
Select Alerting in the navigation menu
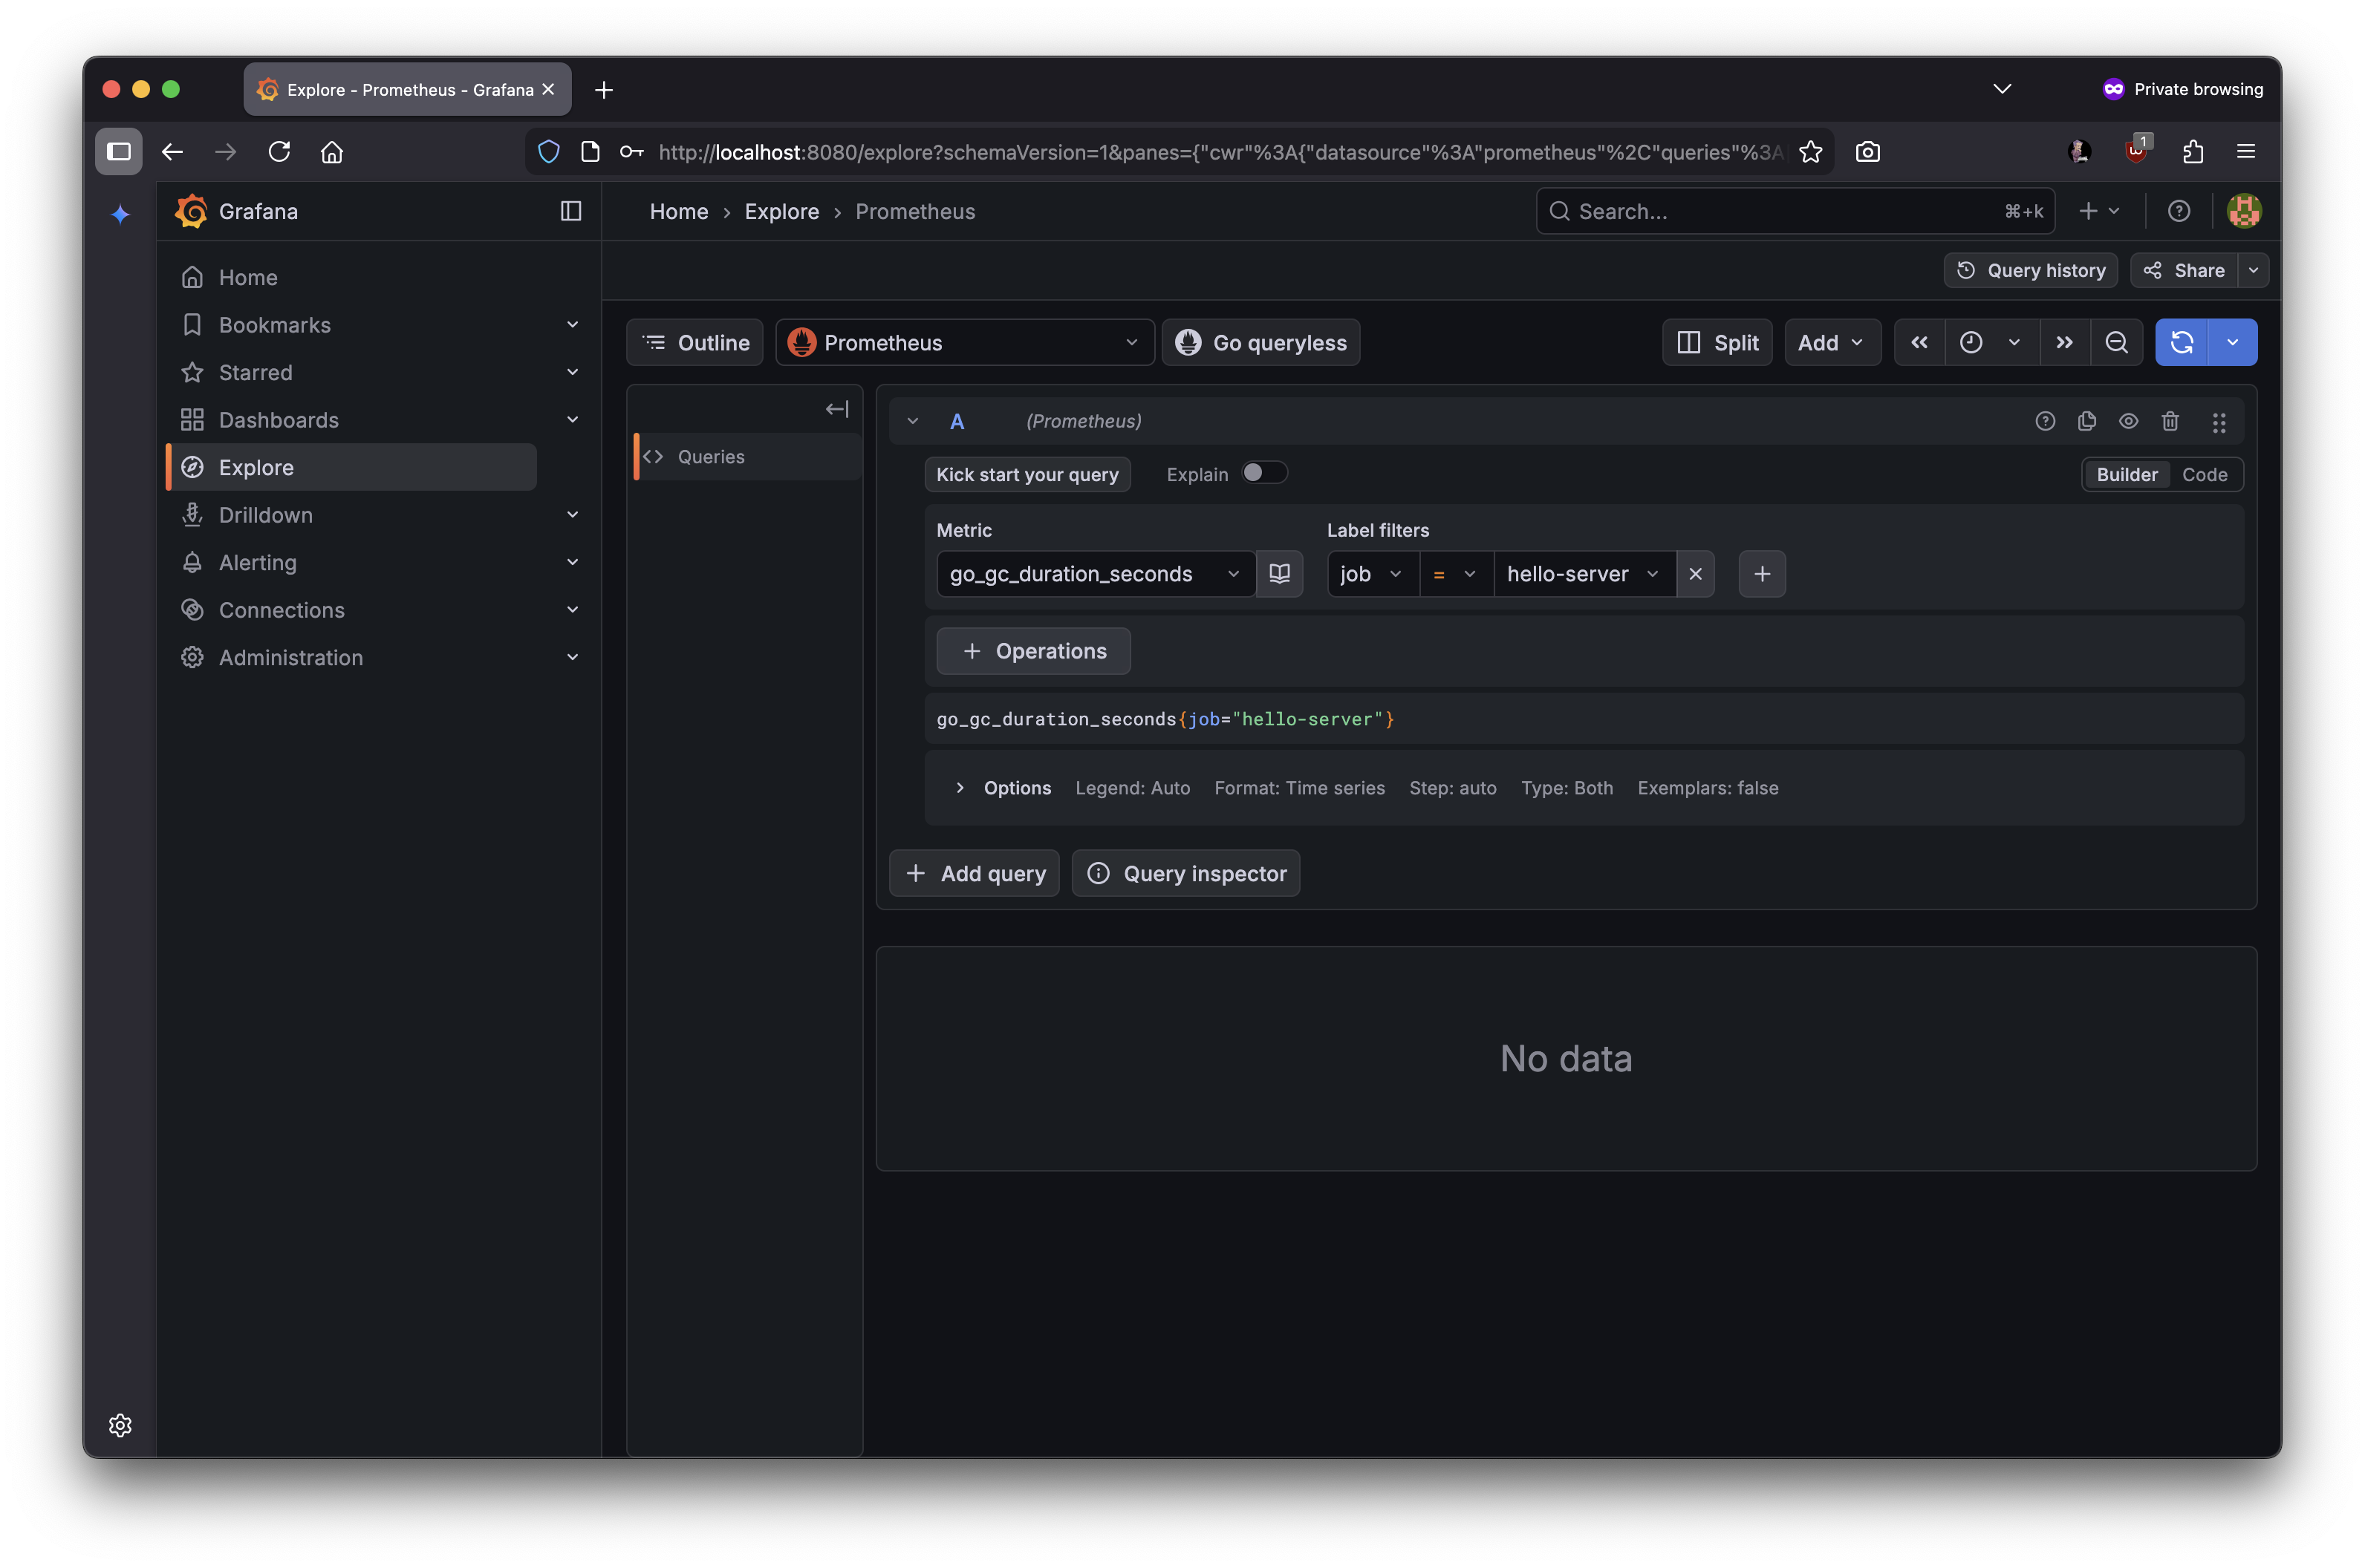[x=258, y=563]
